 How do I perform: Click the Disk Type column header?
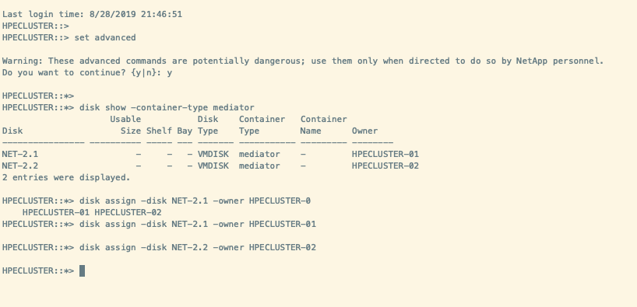[x=208, y=125]
